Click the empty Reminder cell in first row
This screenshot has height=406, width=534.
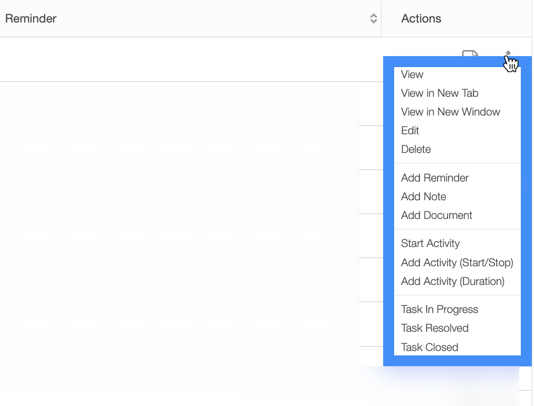(190, 59)
